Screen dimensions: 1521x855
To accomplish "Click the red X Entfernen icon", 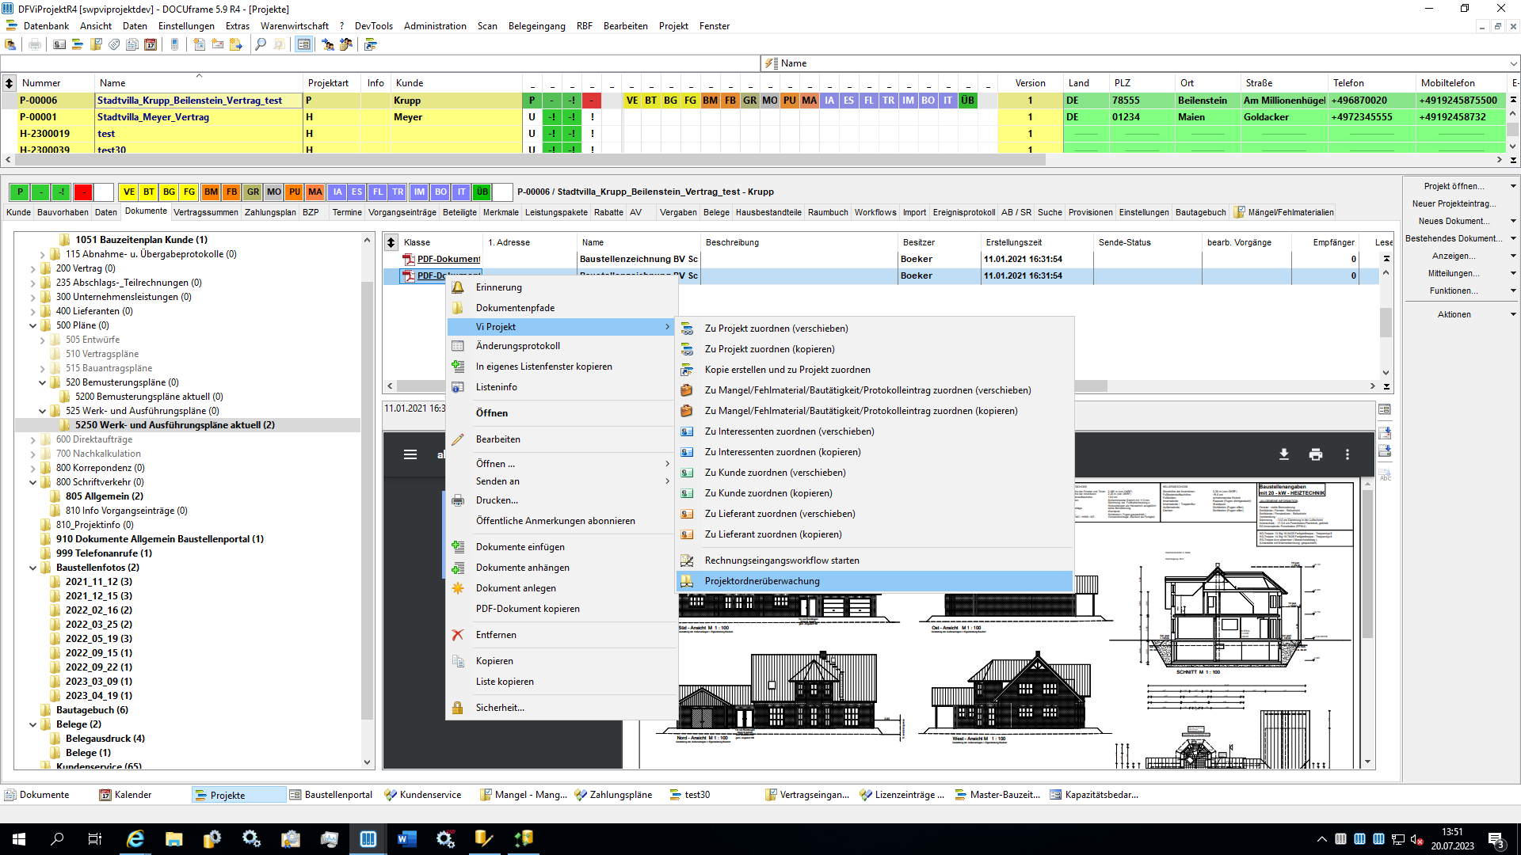I will pos(458,635).
